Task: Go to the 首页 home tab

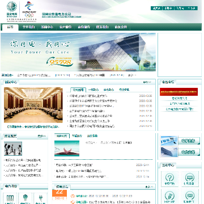Action: pos(10,27)
